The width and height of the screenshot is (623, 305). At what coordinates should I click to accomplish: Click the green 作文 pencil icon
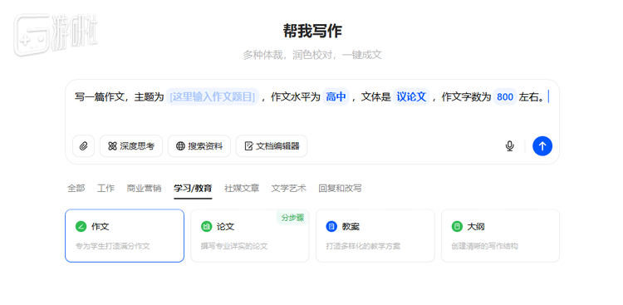81,227
